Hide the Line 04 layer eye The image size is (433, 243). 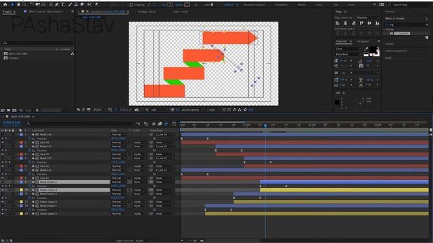3,142
